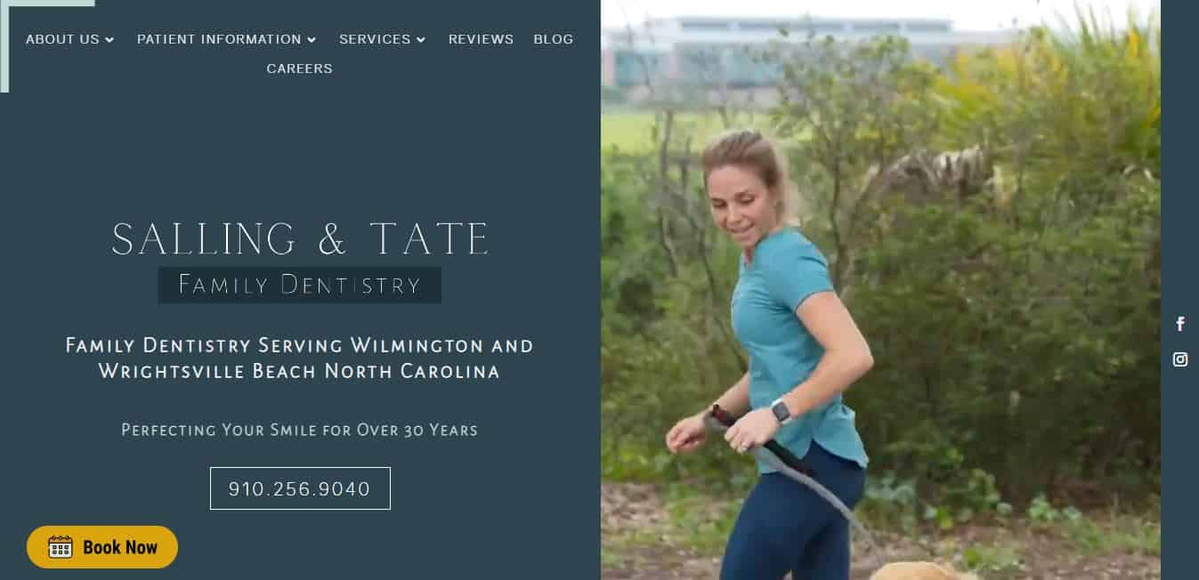Go to the Reviews page

click(481, 39)
